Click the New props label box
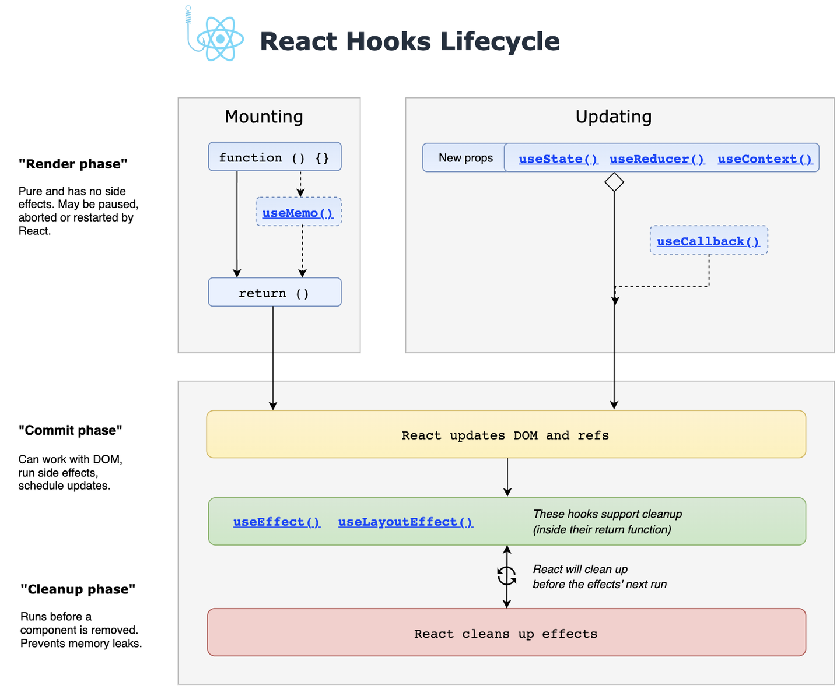This screenshot has height=689, width=840. click(465, 157)
